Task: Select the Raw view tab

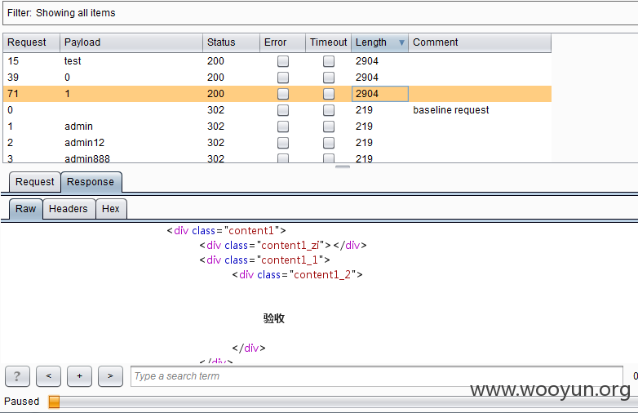Action: click(x=25, y=209)
